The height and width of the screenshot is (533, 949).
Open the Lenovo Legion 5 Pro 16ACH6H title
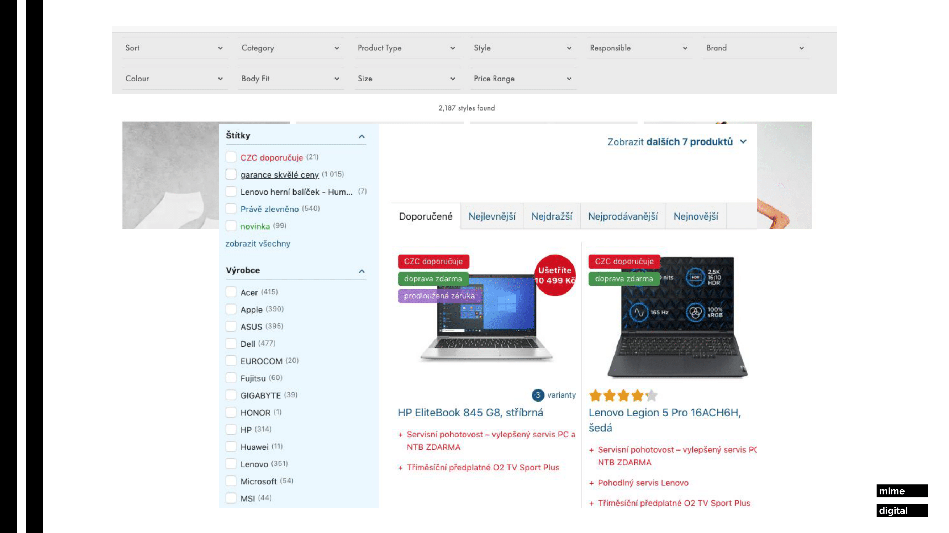pyautogui.click(x=665, y=420)
